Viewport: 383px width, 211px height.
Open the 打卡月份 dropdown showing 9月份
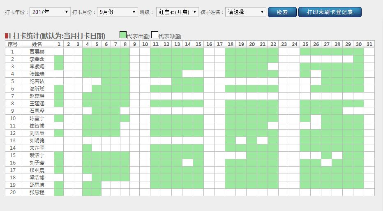[x=118, y=12]
